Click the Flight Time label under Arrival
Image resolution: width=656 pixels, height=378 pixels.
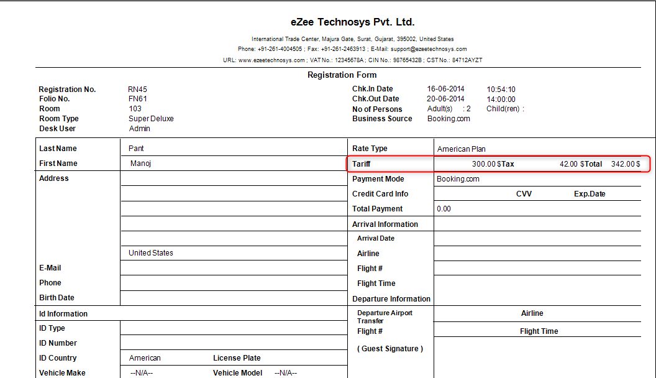(x=376, y=283)
